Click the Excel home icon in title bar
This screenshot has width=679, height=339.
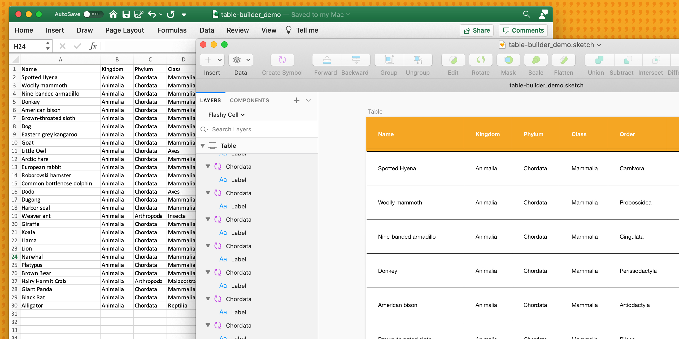pos(113,14)
